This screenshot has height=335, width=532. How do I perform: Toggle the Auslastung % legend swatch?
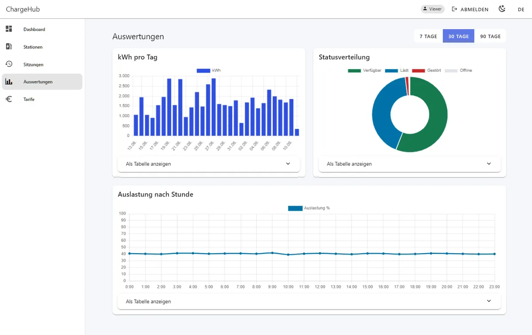[x=295, y=208]
